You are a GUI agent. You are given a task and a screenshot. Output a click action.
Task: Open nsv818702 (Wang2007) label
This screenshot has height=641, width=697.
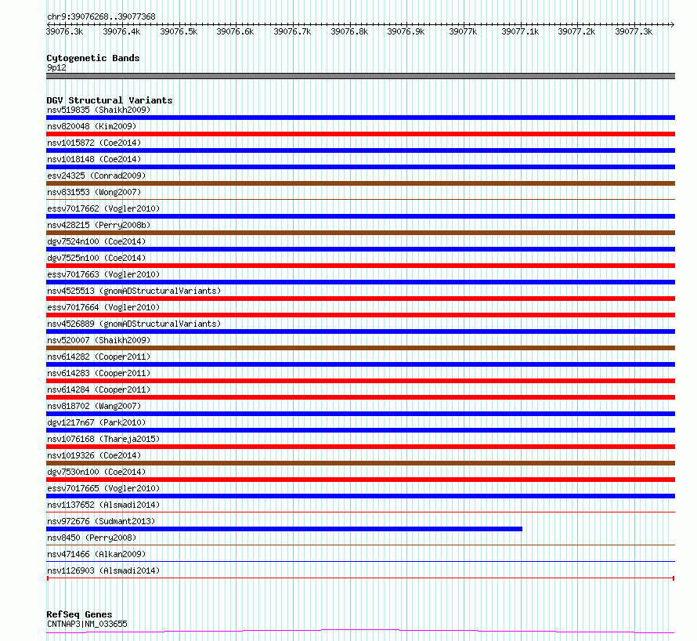pos(94,406)
